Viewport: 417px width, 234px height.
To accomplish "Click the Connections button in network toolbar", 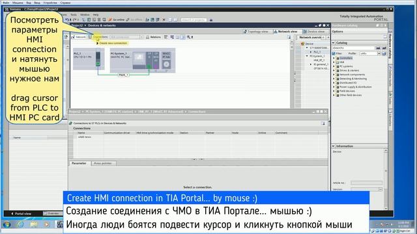I will 98,37.
